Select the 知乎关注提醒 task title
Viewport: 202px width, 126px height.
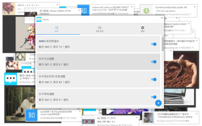coord(46,59)
